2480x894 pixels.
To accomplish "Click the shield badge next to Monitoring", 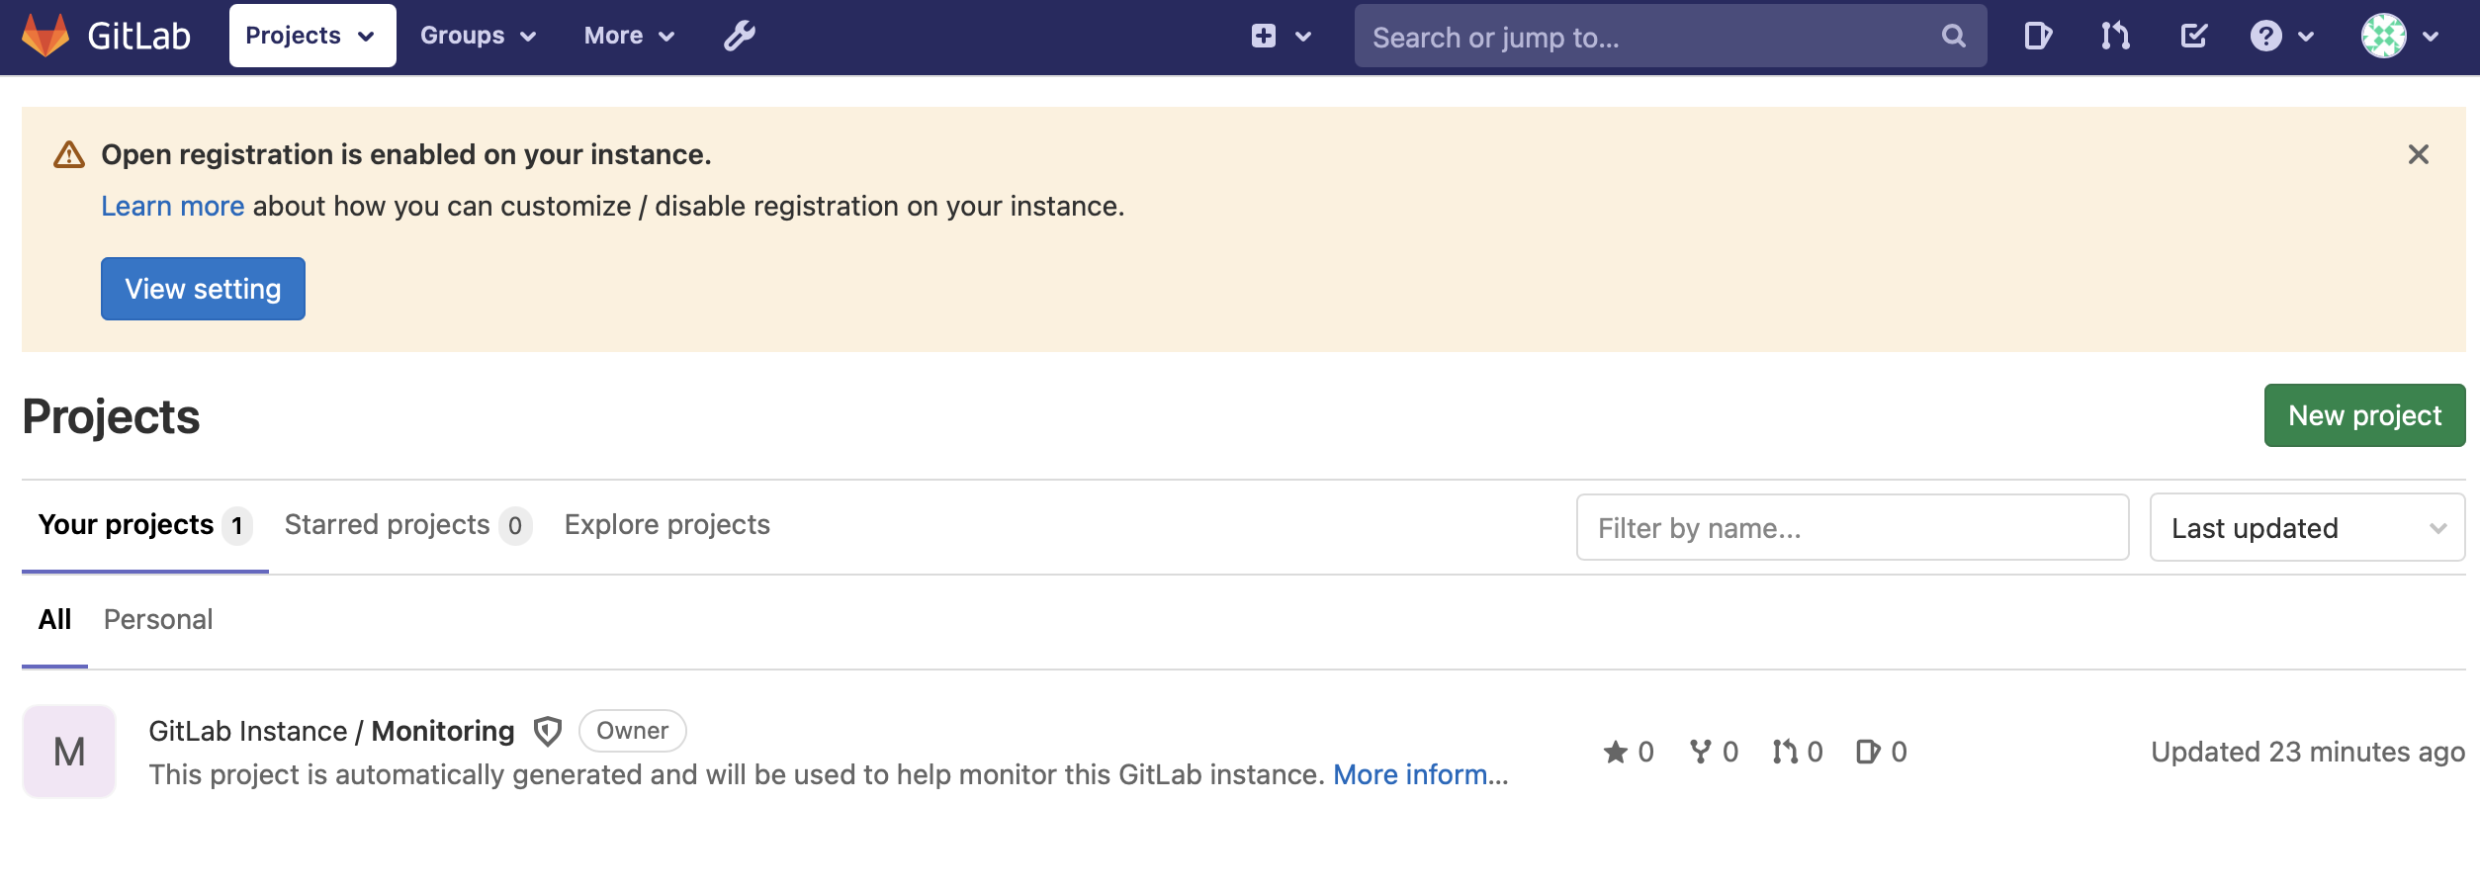I will [549, 731].
